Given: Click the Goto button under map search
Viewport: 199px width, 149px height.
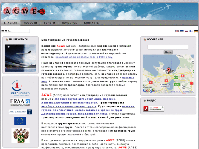Looking at the screenshot, I should click(x=168, y=52).
